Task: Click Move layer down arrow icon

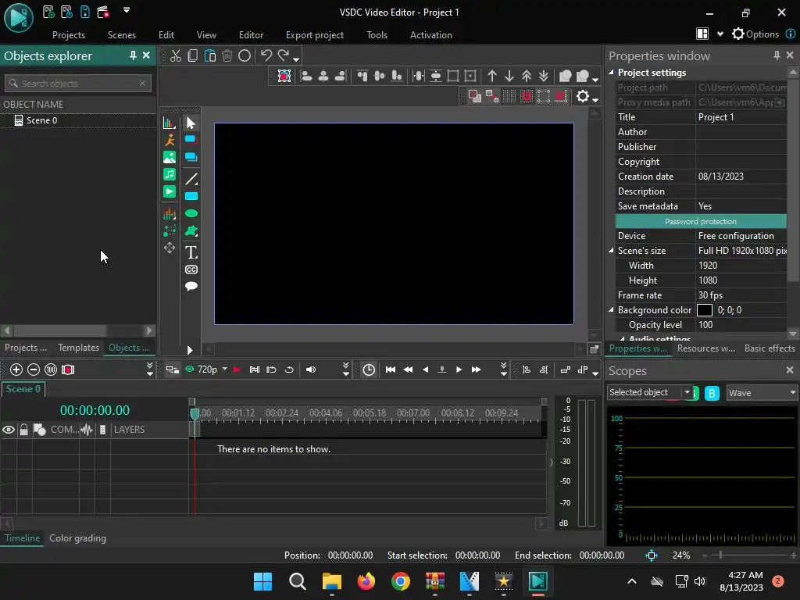Action: 509,76
